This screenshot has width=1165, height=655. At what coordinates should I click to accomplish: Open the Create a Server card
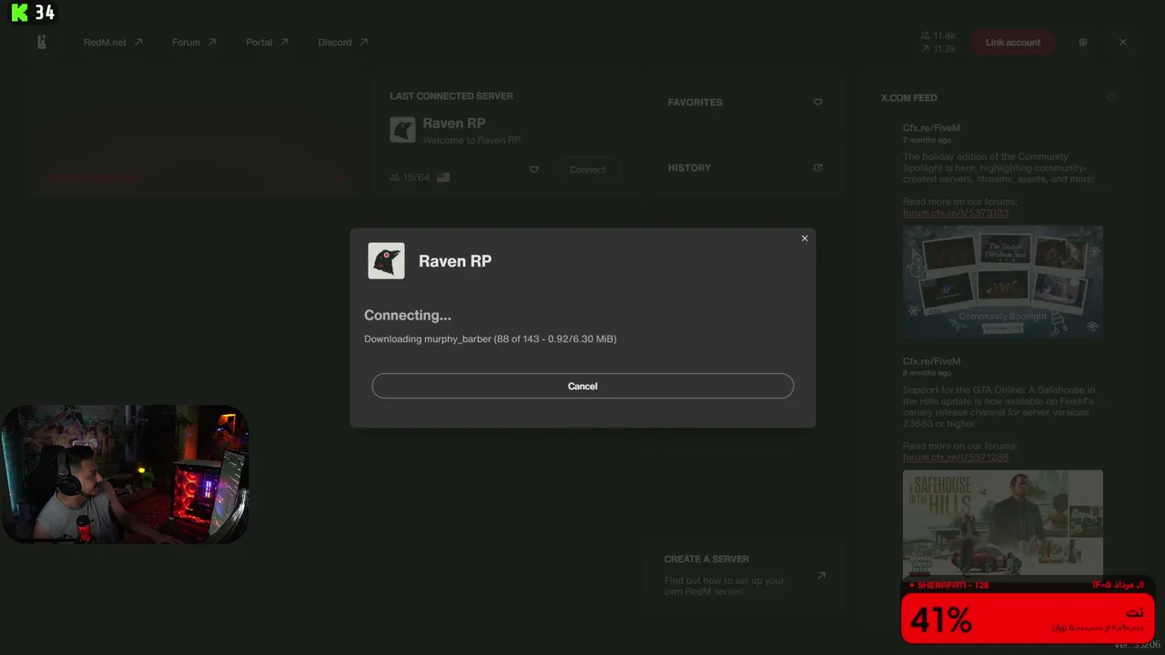(x=745, y=576)
